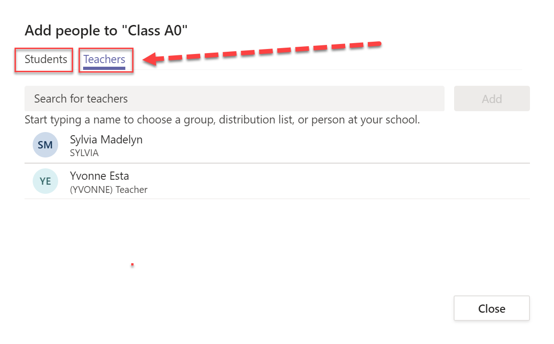
Task: Click the SM avatar for Sylvia Madelyn
Action: [x=45, y=145]
